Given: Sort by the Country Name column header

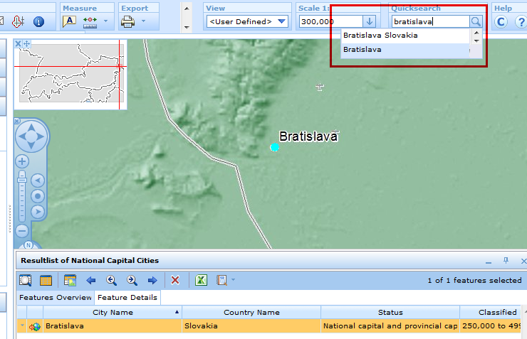Looking at the screenshot, I should pyautogui.click(x=251, y=312).
